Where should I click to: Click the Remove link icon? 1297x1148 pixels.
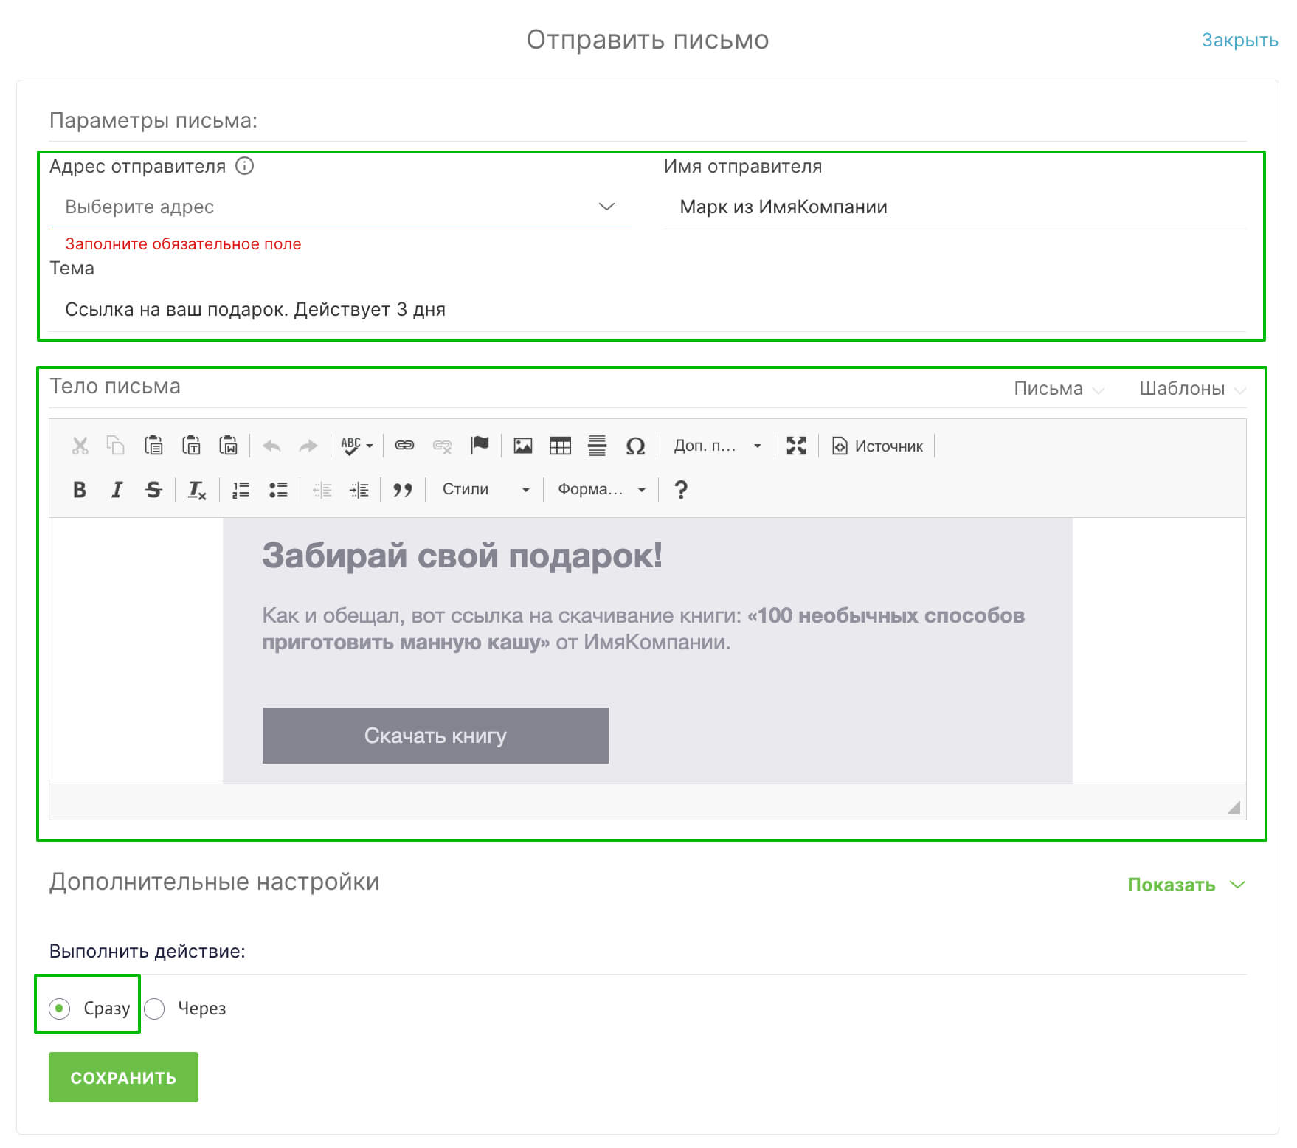coord(442,446)
